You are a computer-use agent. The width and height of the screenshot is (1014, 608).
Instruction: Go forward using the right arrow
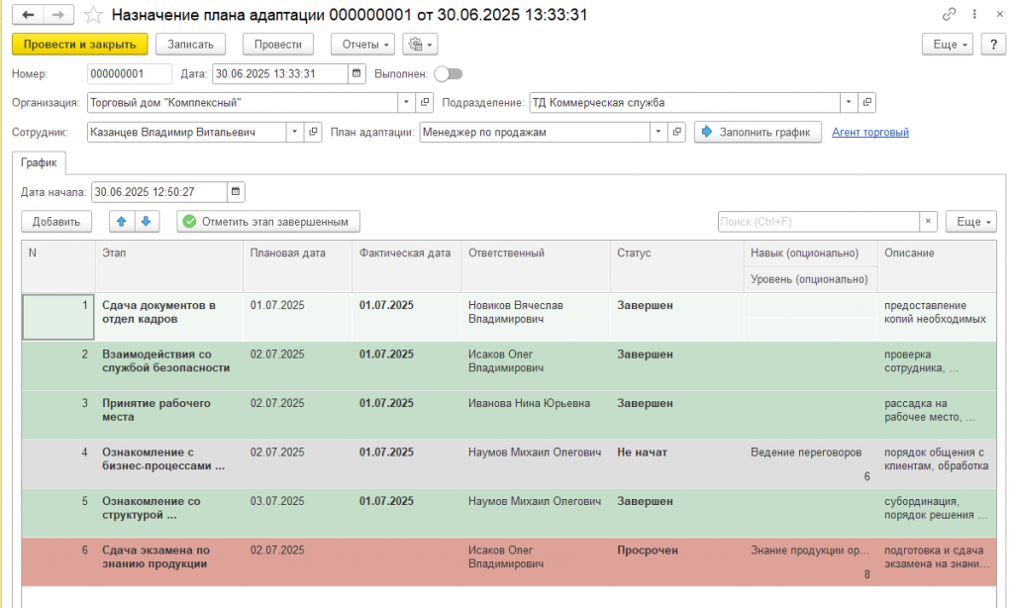pos(58,14)
